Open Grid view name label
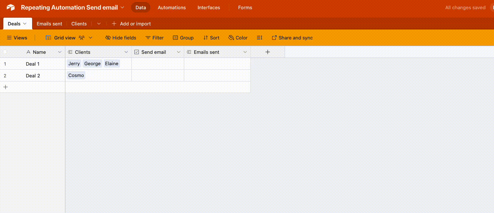 [65, 38]
